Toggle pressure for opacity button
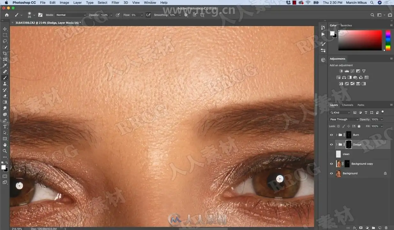Screen dimensions: 394x230 coord(118,15)
